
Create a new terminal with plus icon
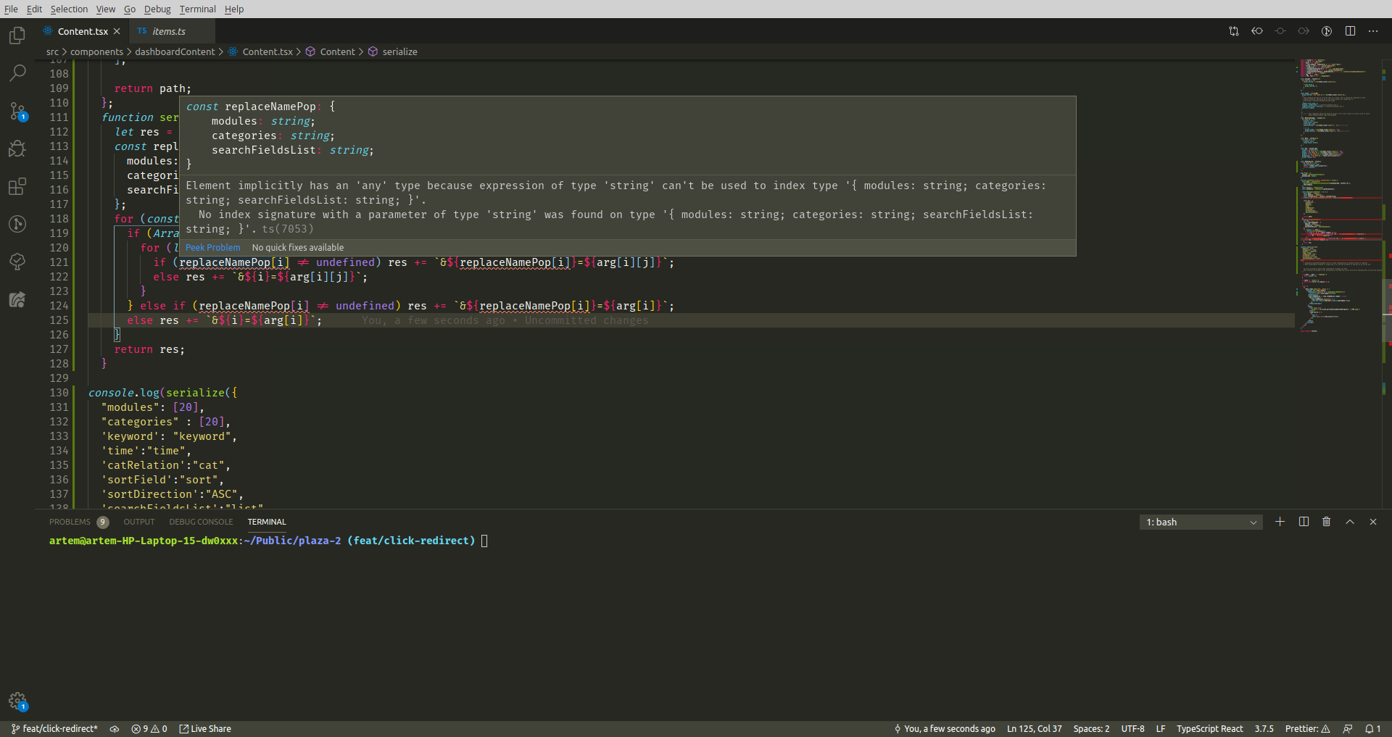[1280, 522]
